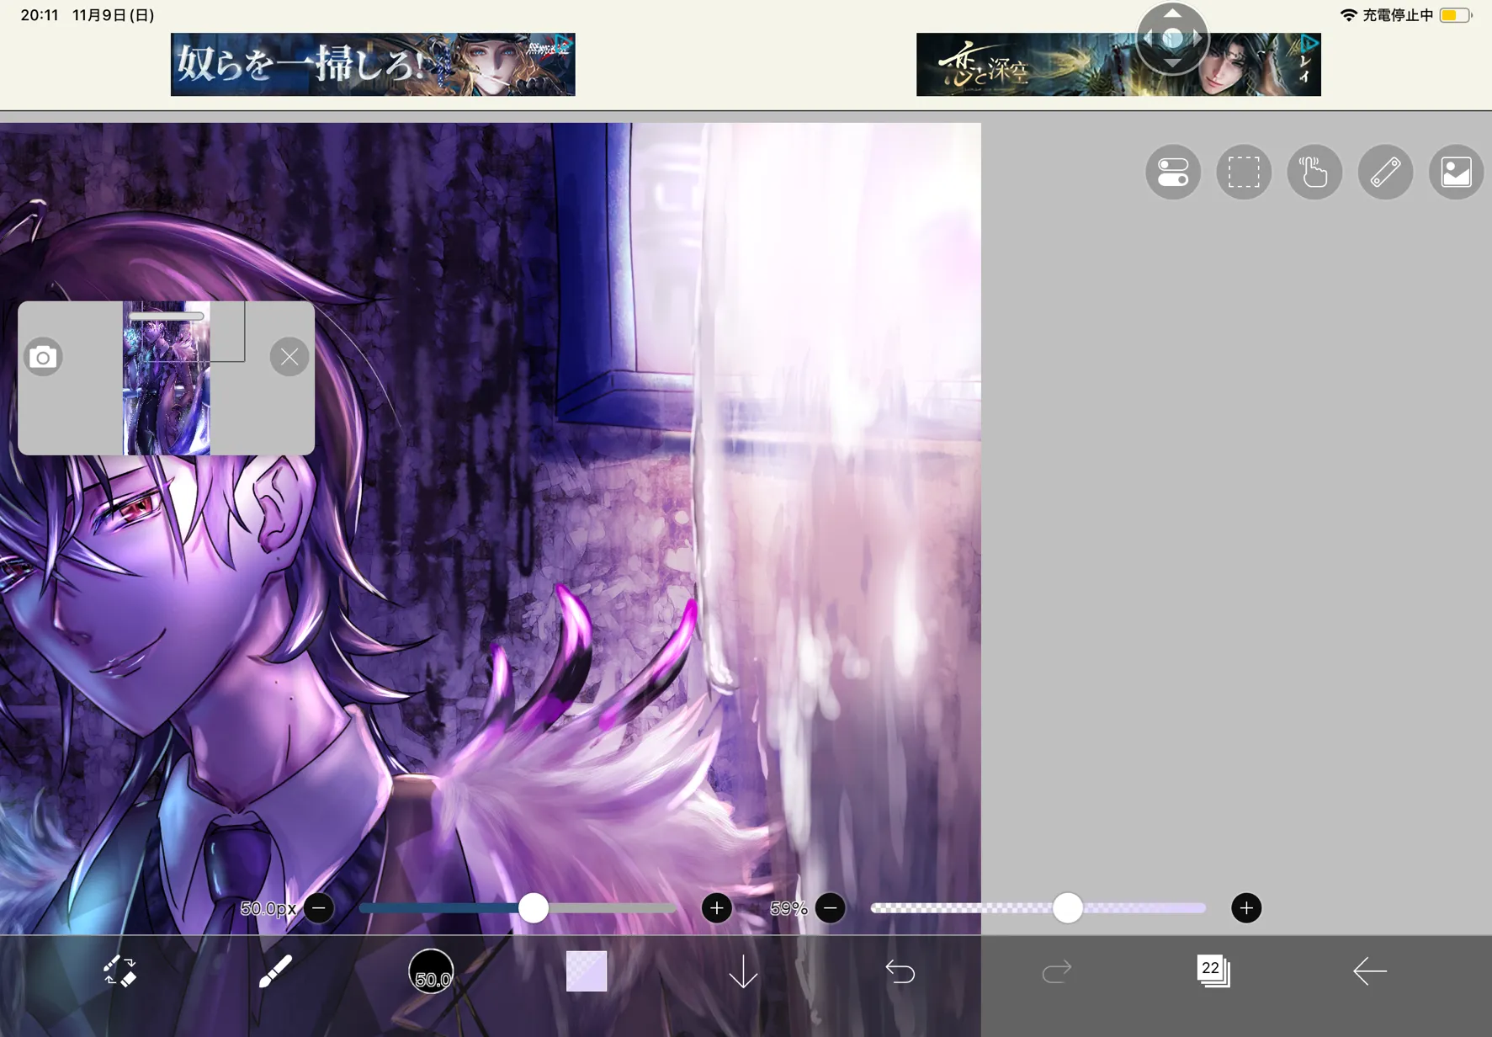Select the Brush tool
This screenshot has width=1492, height=1037.
pos(275,971)
